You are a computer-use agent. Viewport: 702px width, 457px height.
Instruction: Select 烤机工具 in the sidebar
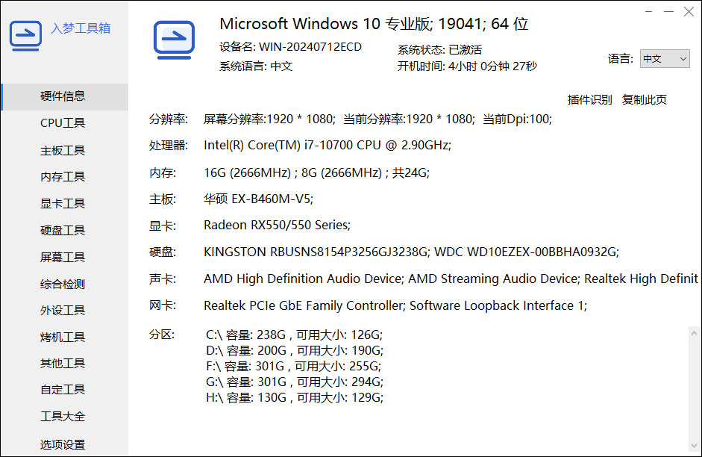[63, 337]
